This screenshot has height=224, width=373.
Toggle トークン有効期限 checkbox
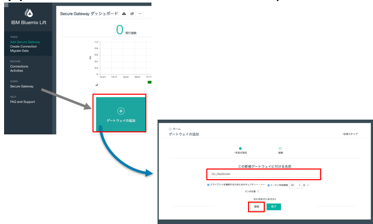(x=268, y=185)
